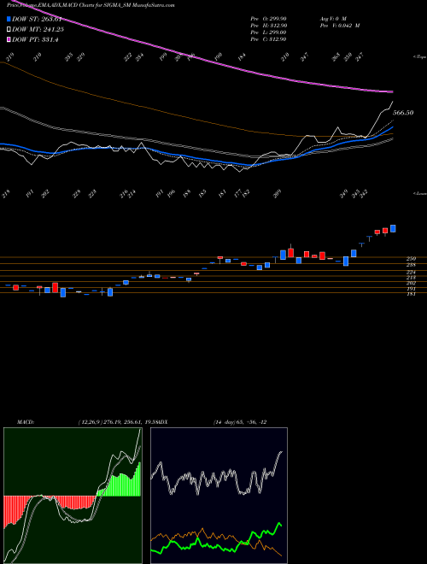Click the Pre L: 299.00 low value
427x564 pixels.
pos(268,32)
